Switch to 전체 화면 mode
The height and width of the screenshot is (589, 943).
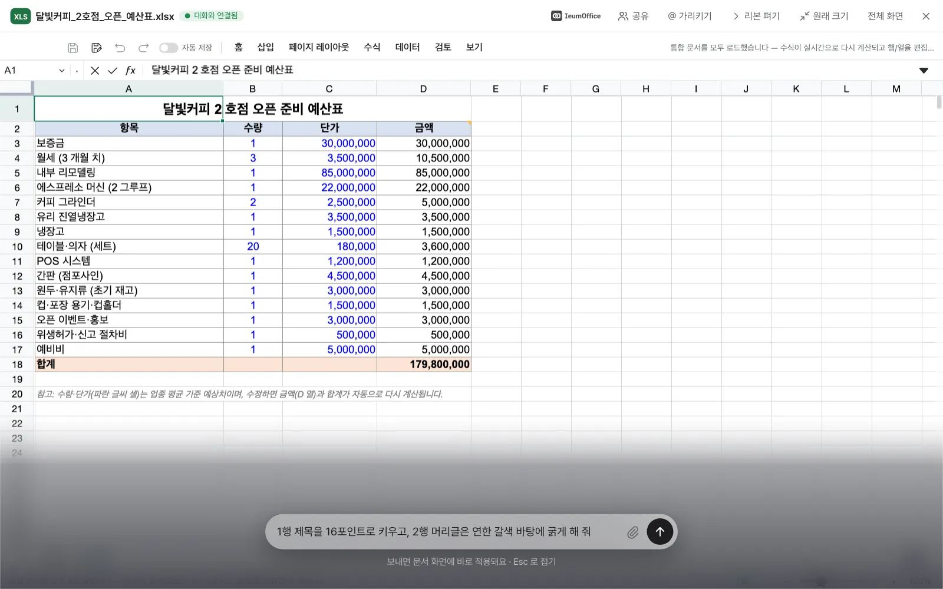coord(885,16)
